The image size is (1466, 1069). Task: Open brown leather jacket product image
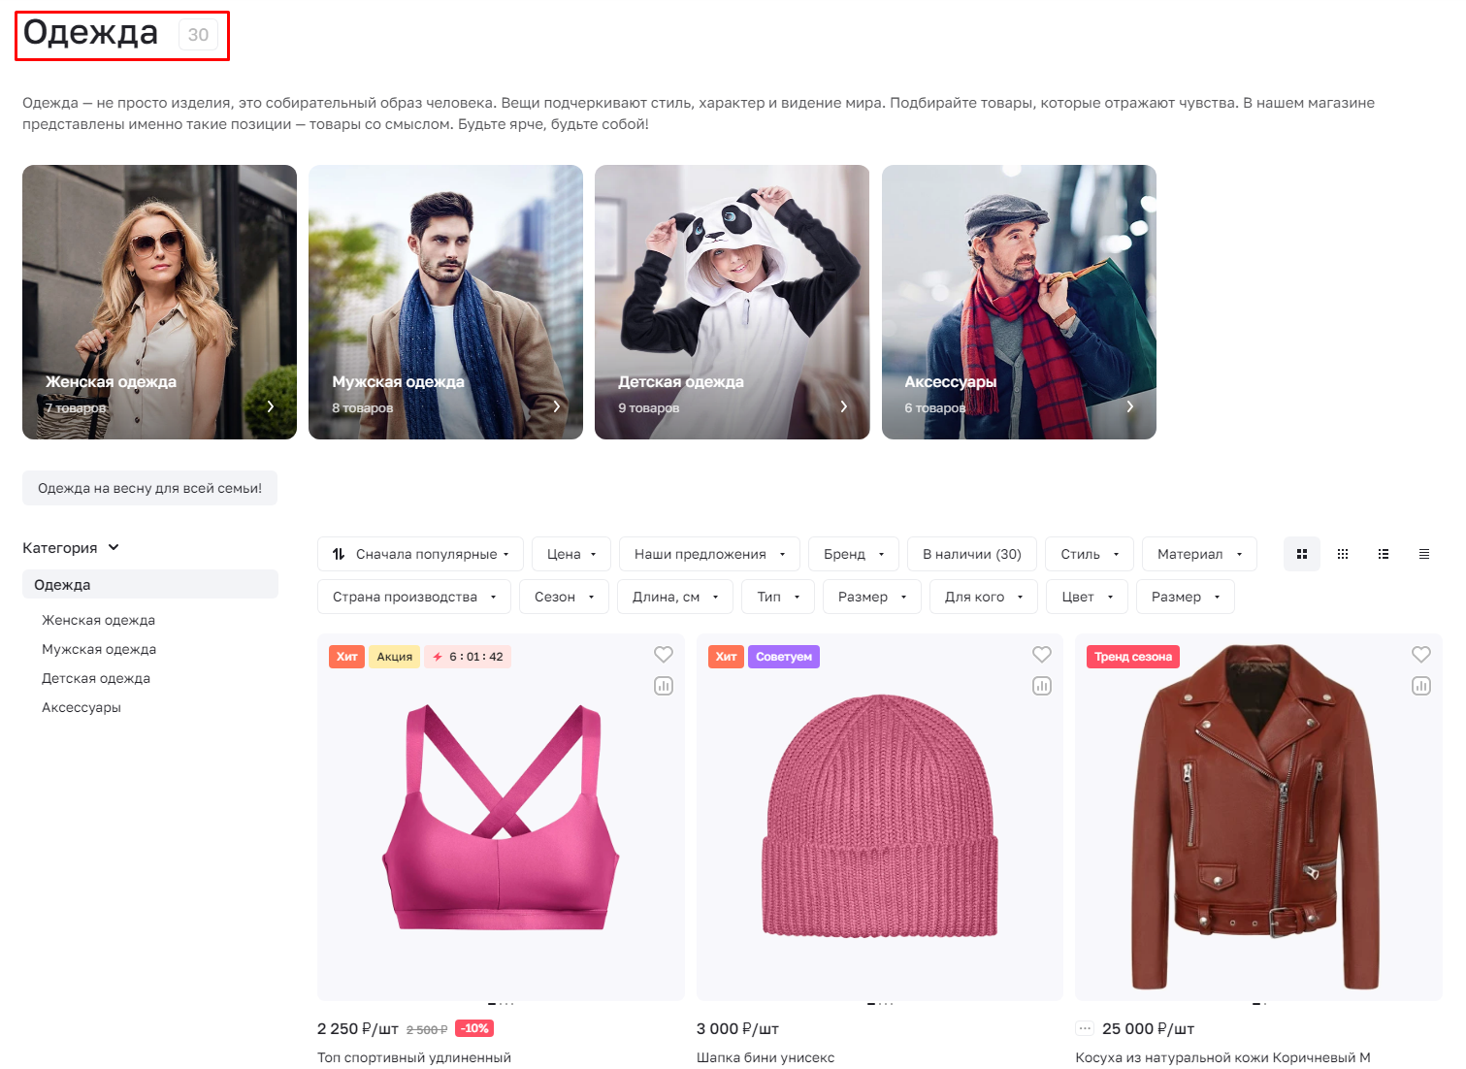point(1258,817)
